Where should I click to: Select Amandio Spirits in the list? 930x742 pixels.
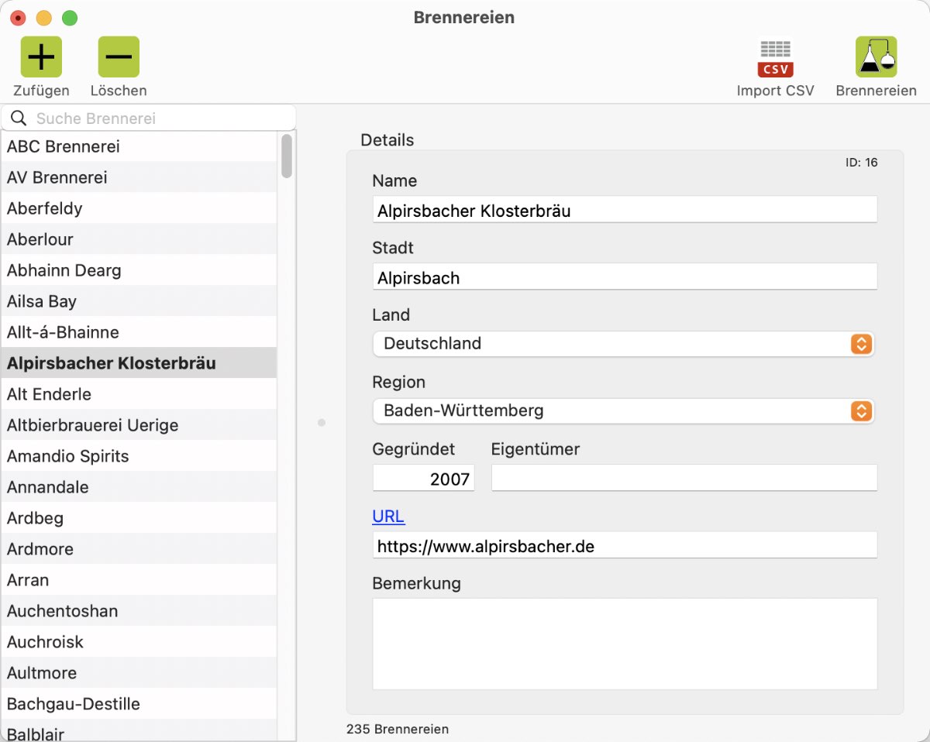(x=139, y=456)
